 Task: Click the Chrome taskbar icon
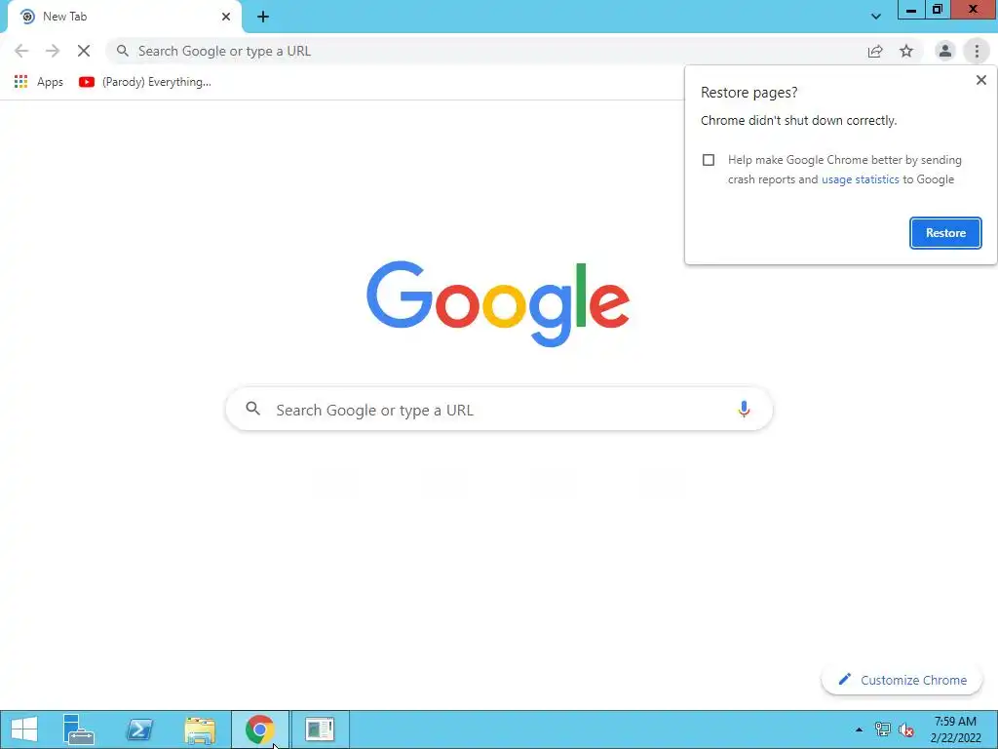(x=259, y=729)
